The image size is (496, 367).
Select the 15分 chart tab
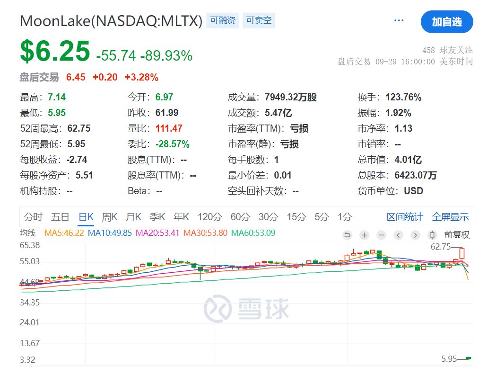(296, 217)
